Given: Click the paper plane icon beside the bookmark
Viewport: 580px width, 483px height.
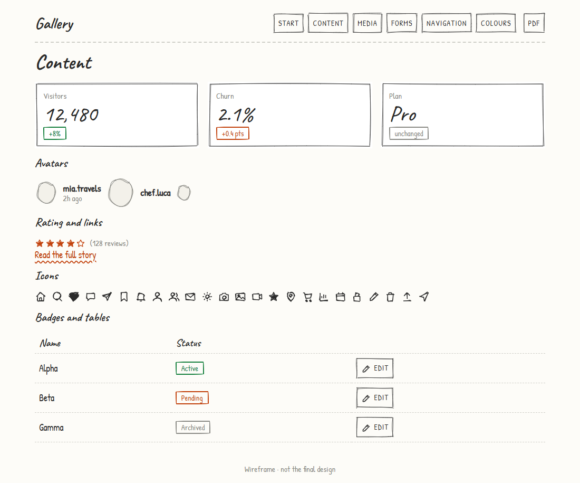Looking at the screenshot, I should (107, 297).
